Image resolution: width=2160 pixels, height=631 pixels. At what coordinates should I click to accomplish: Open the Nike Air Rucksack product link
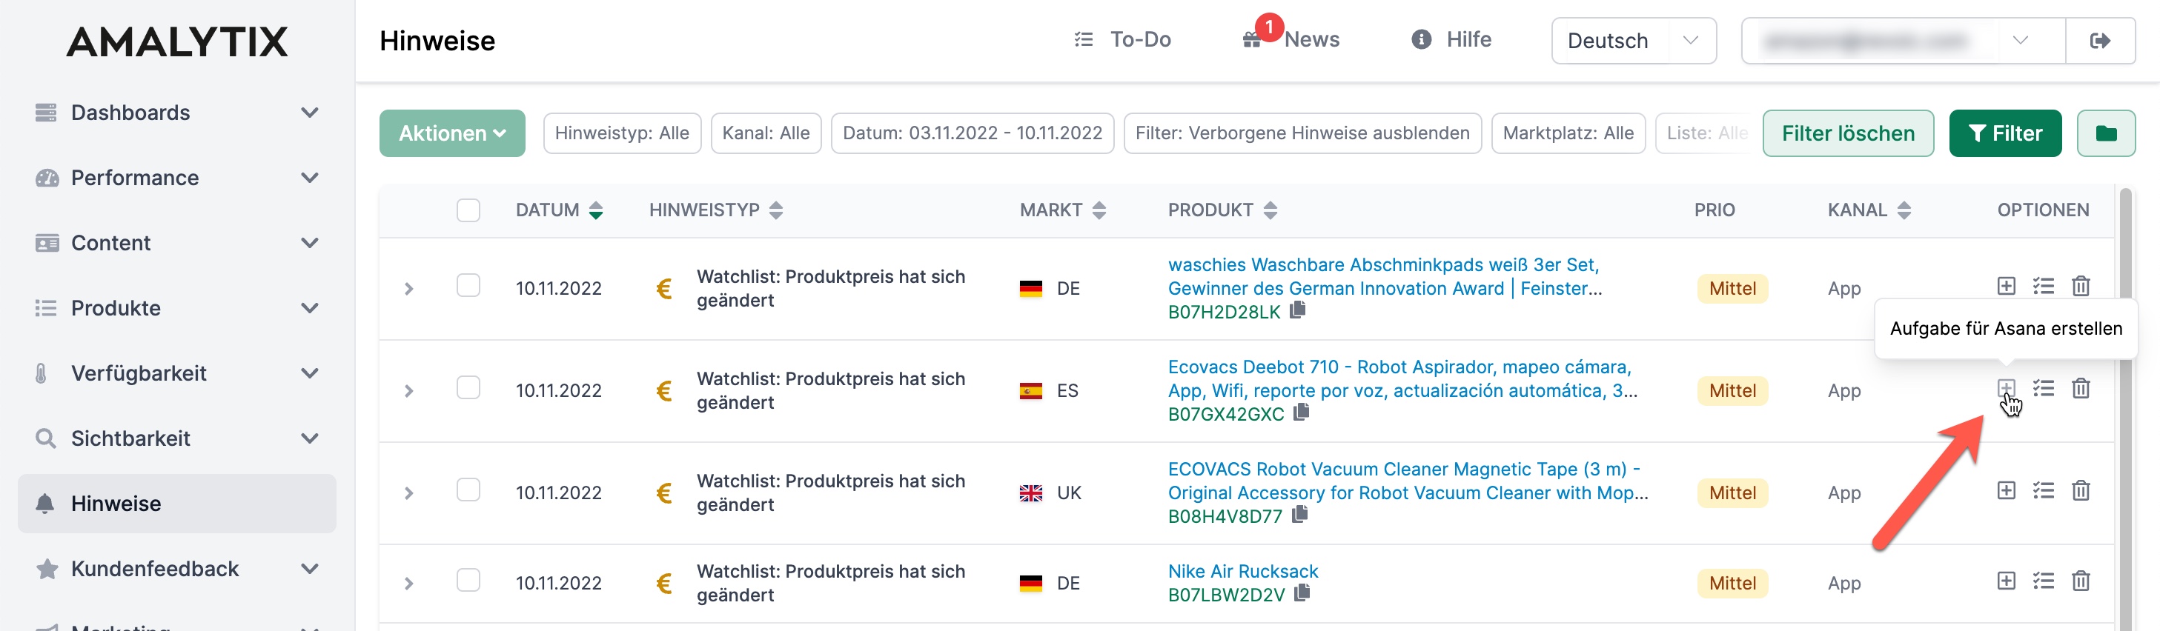click(x=1242, y=572)
